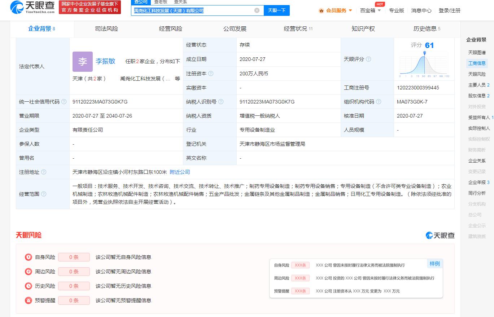The height and width of the screenshot is (317, 494).
Task: Click help icon next to 天眼评分
Action: point(368,59)
